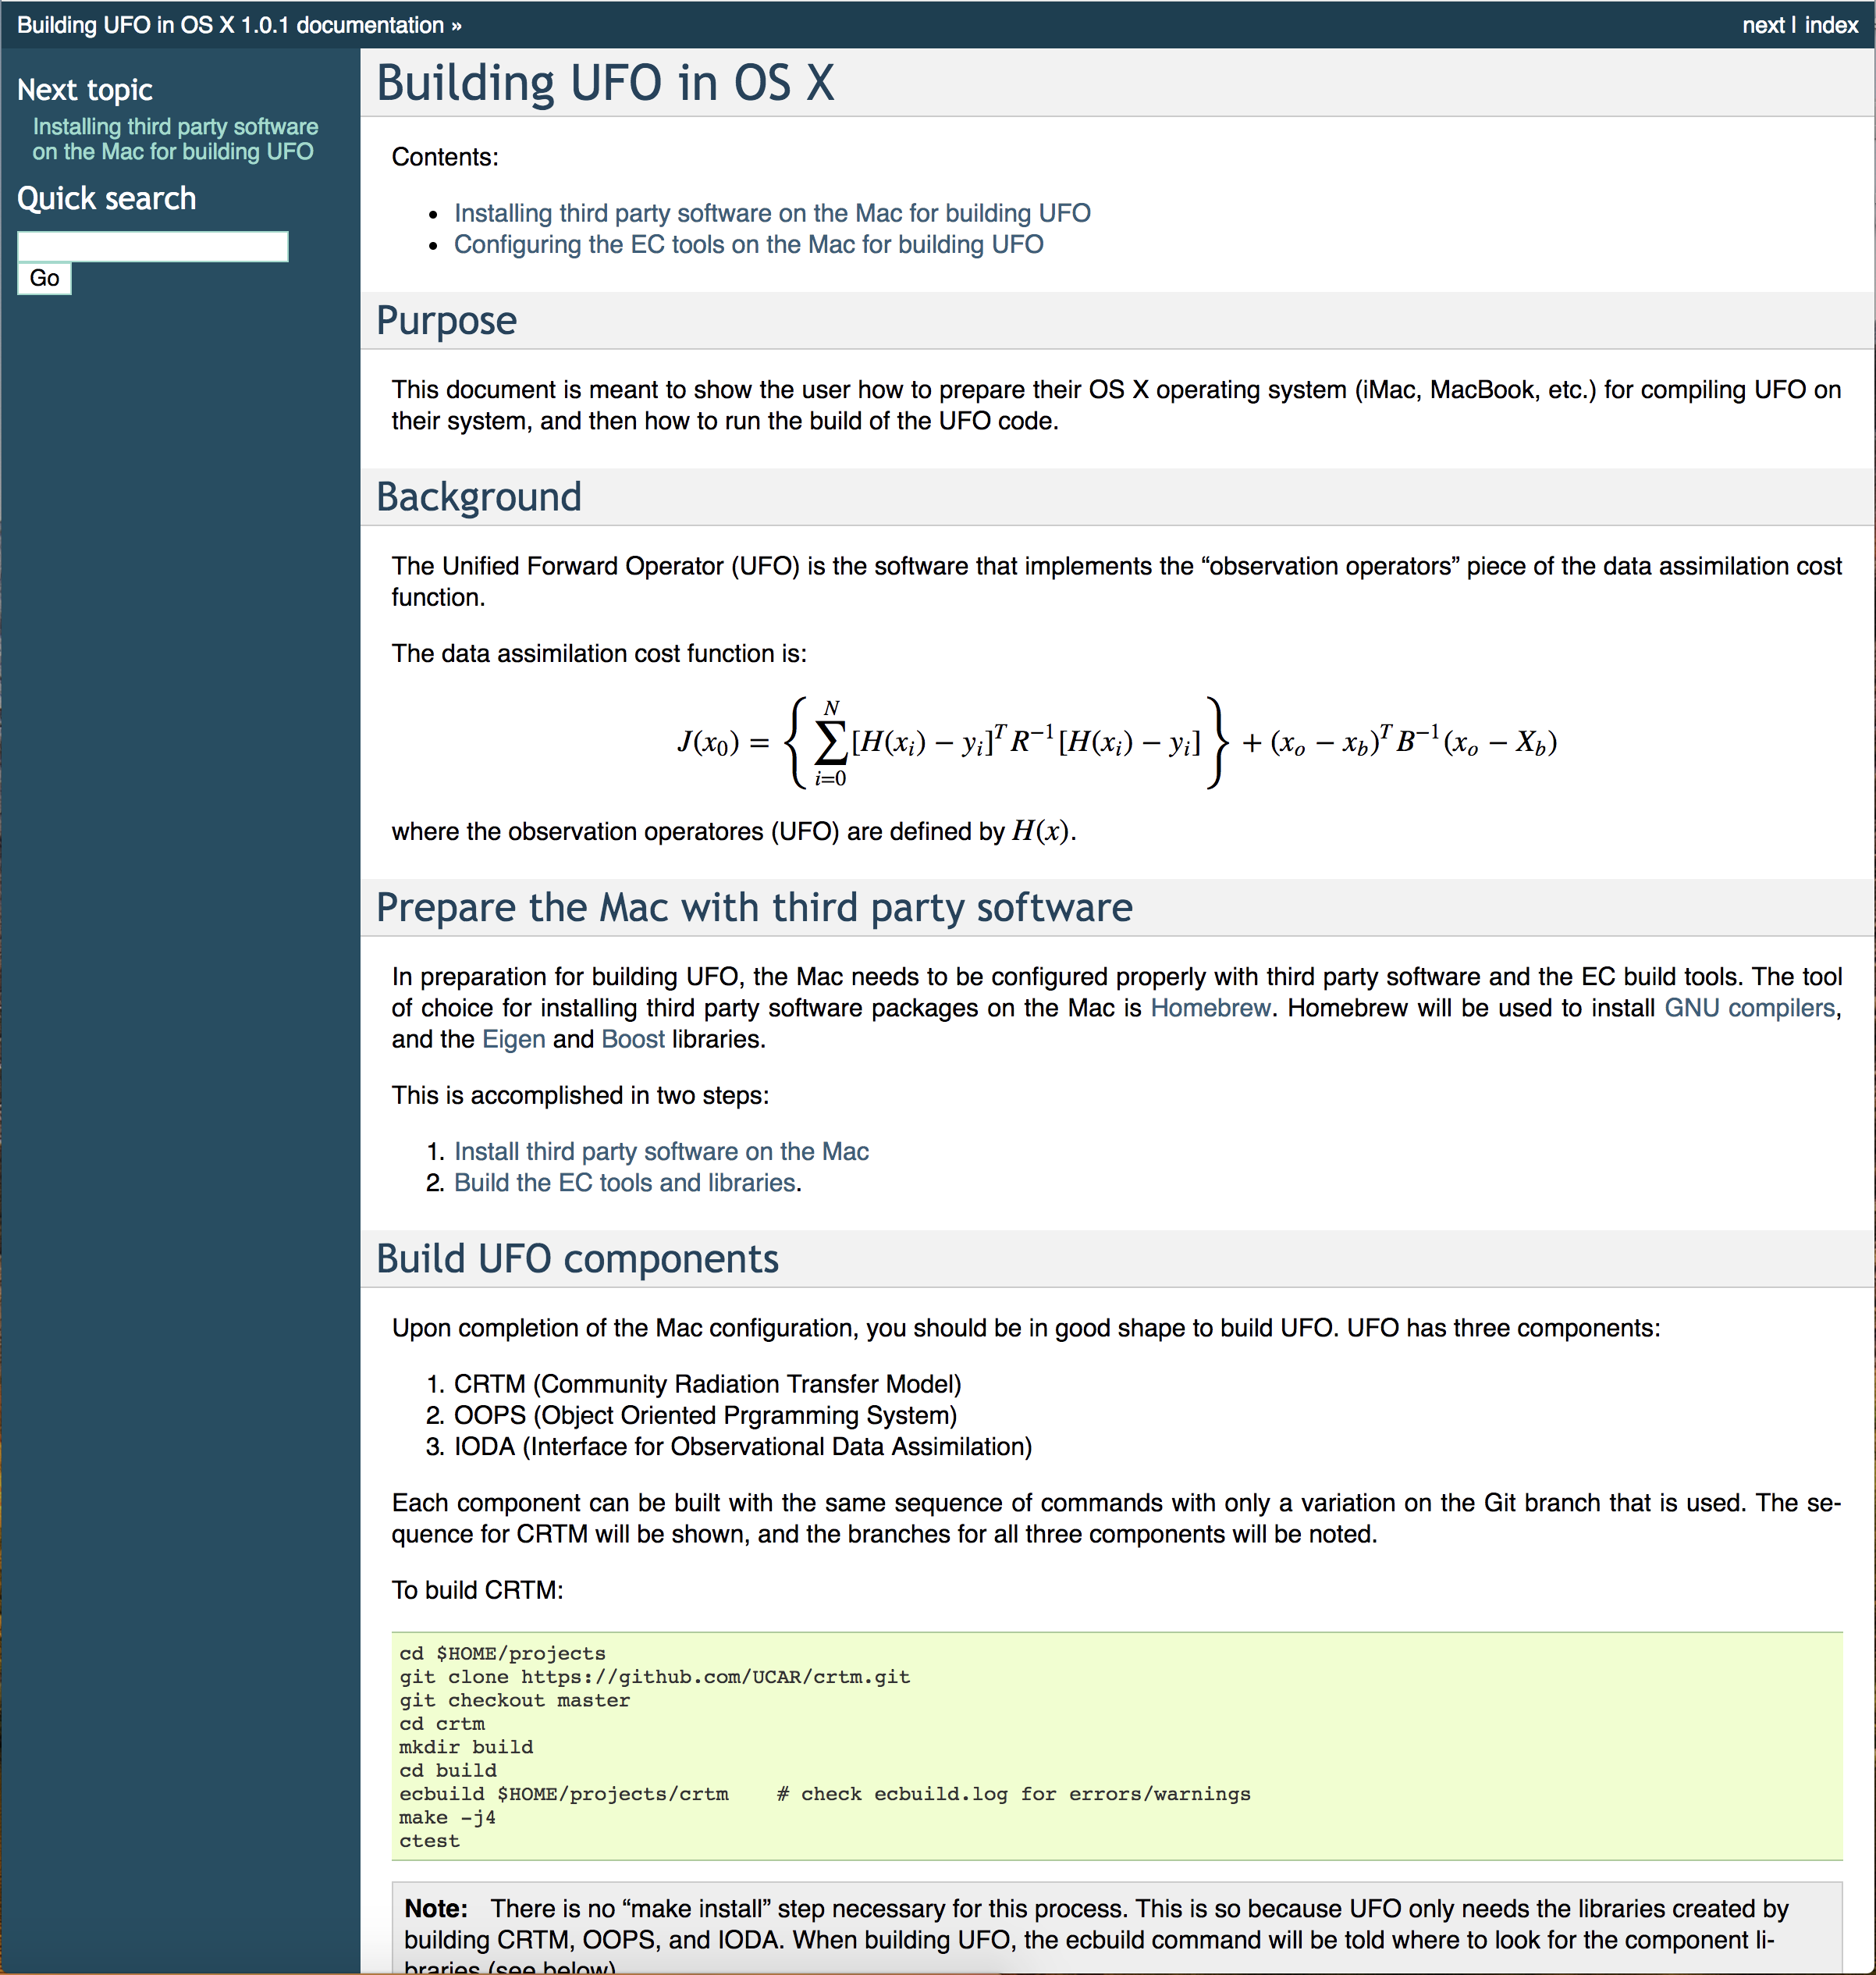
Task: Click the Eigen library link
Action: (513, 1038)
